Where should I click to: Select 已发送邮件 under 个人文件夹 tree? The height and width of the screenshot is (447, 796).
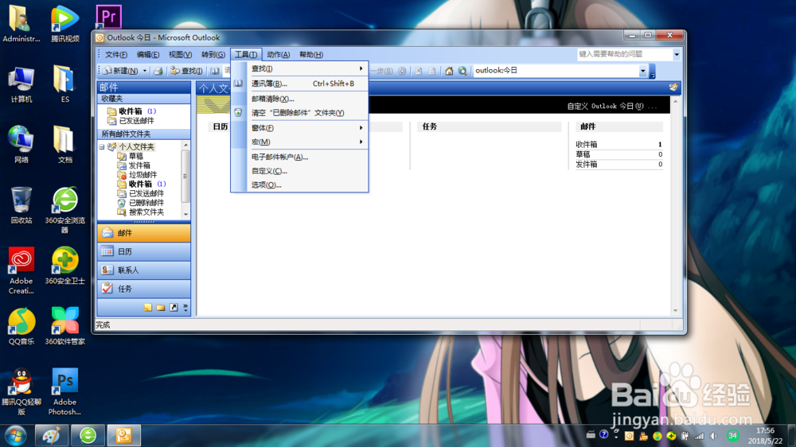click(146, 193)
